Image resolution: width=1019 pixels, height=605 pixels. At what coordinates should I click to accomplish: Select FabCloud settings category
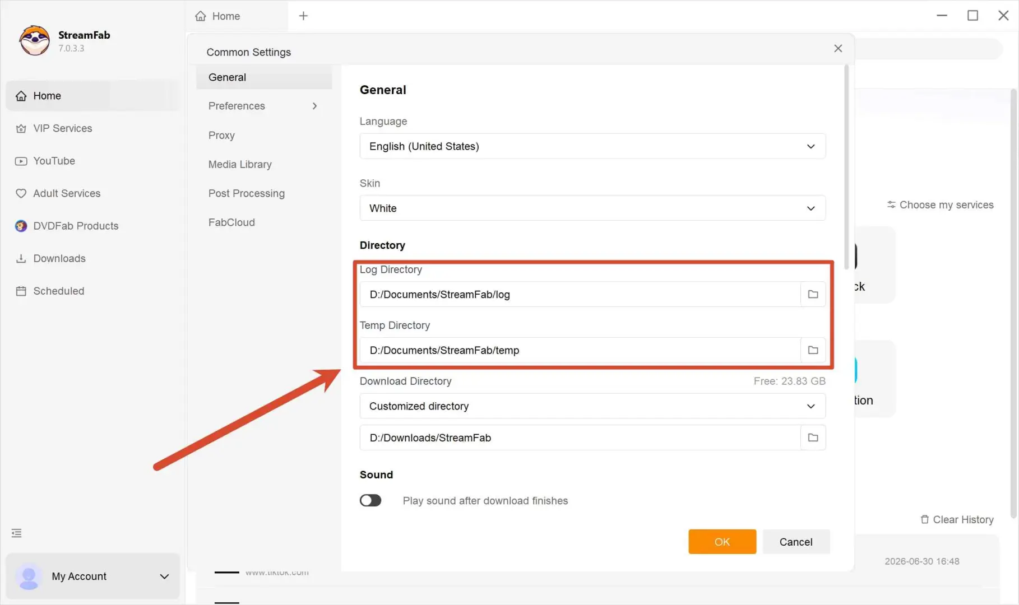264,222
